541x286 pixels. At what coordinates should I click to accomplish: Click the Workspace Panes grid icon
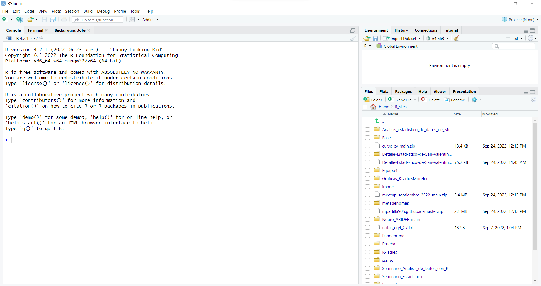[132, 19]
